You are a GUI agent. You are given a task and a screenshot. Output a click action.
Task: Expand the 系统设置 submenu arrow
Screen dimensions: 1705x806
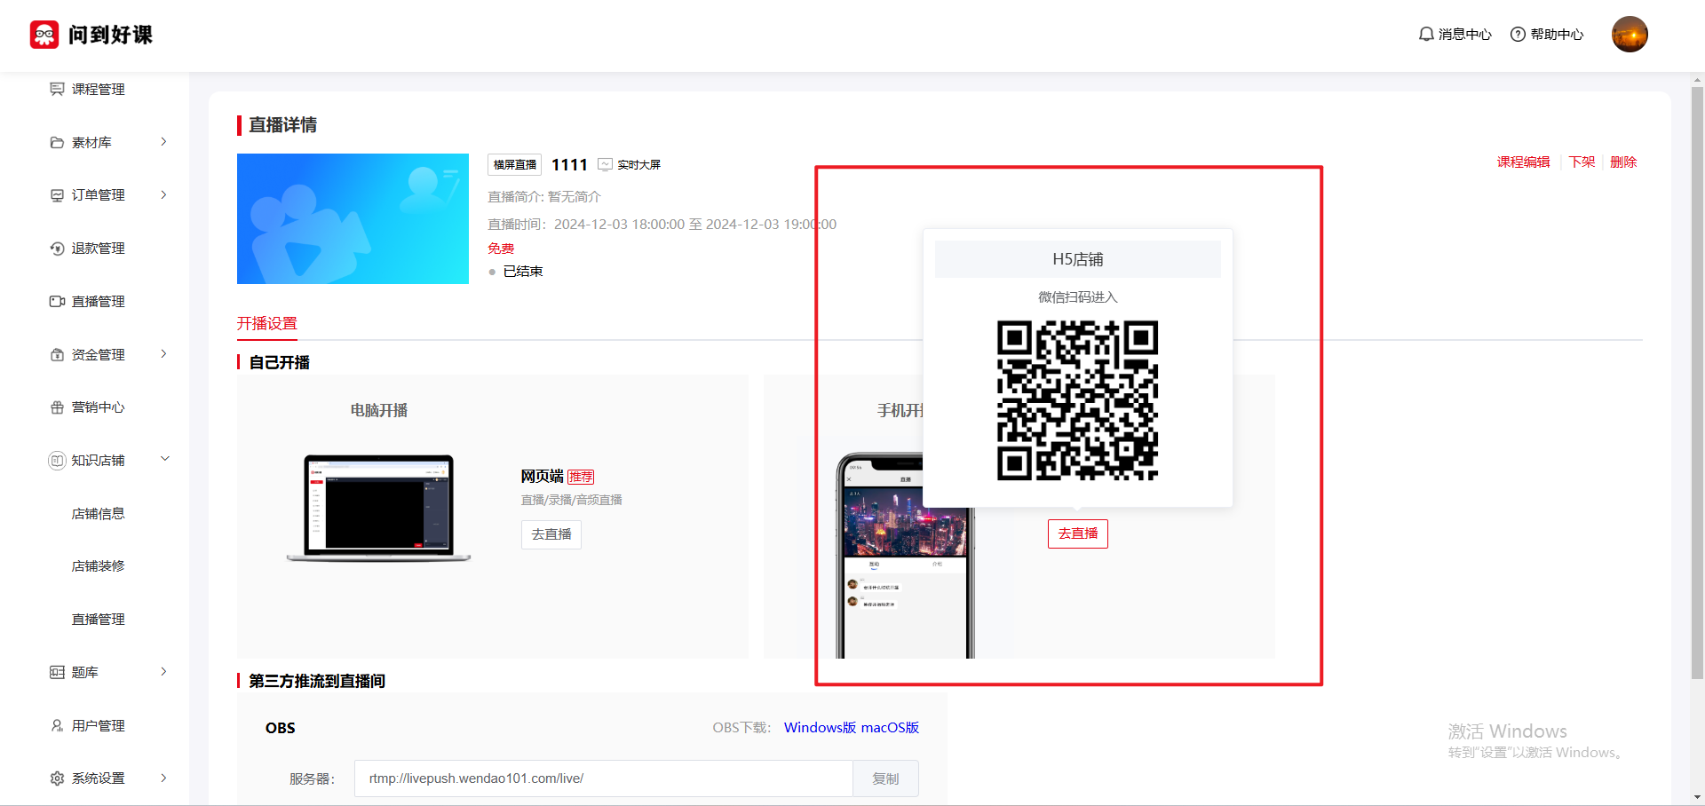[x=163, y=778]
